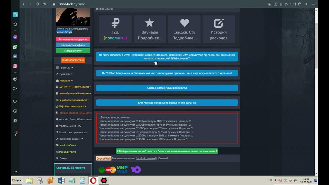This screenshot has width=329, height=185.
Task: Open Заработать привилегию menu item
Action: (71, 132)
